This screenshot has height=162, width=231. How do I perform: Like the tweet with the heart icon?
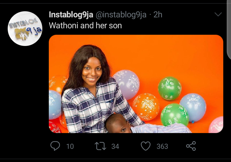[146, 146]
